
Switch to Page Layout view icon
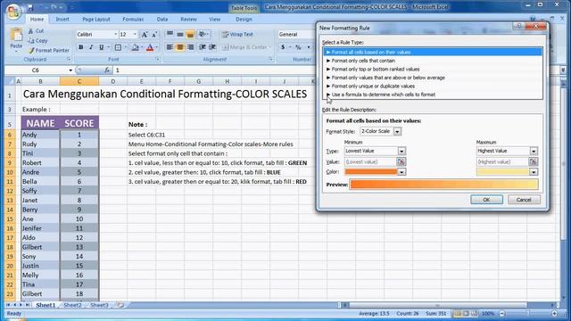tap(466, 313)
